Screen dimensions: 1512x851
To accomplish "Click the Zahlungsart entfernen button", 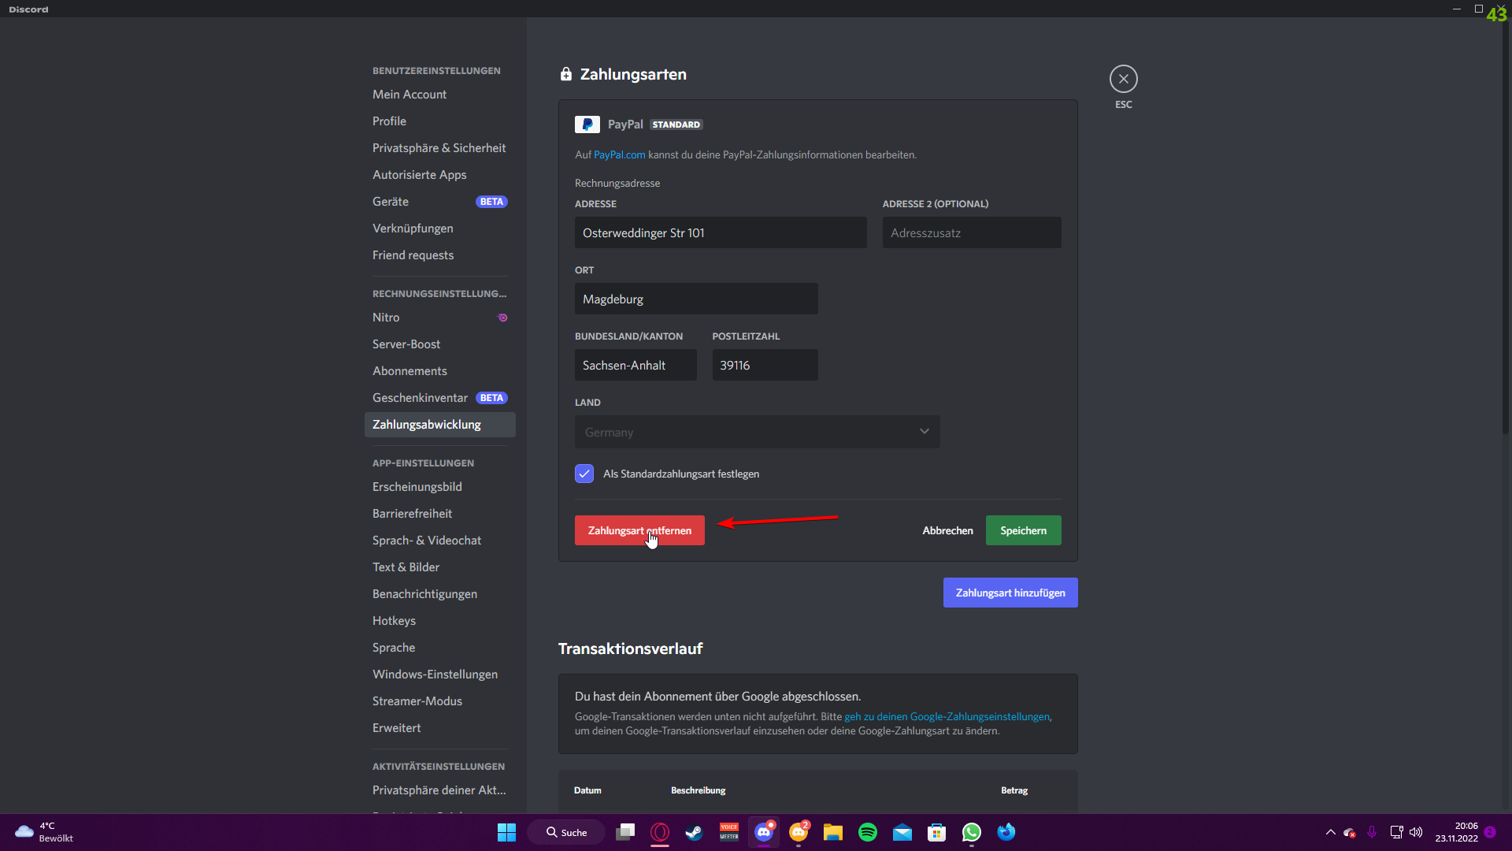I will (x=639, y=530).
